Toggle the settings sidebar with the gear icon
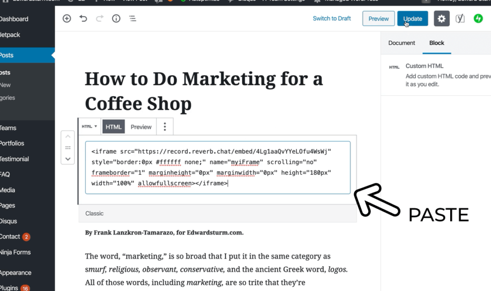491x291 pixels. pos(441,18)
